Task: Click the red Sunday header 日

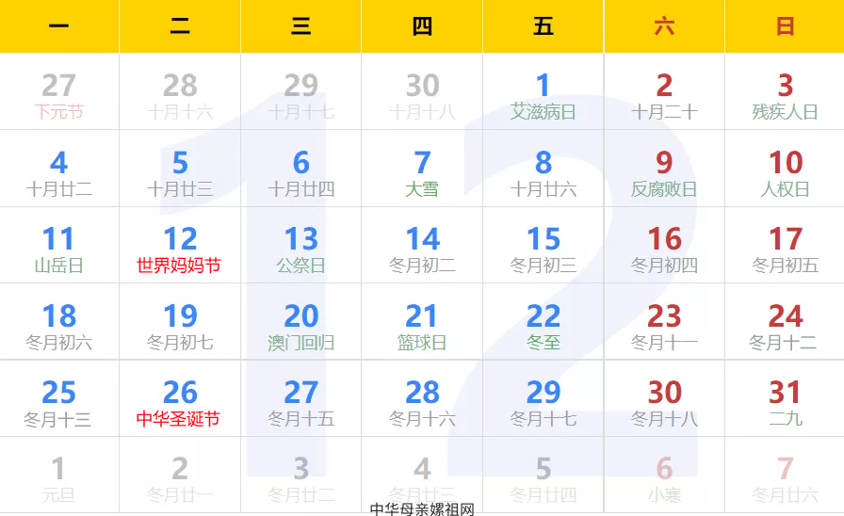Action: click(785, 25)
